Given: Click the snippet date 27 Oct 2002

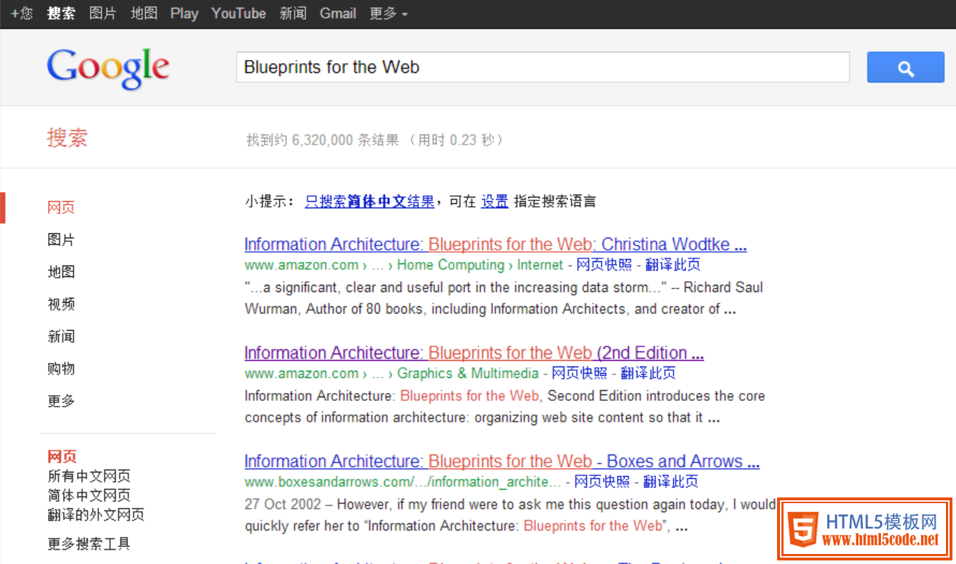Looking at the screenshot, I should pyautogui.click(x=283, y=505).
